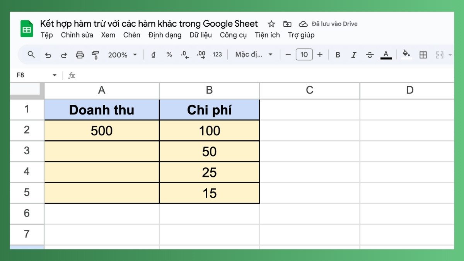Click the Google Sheets home logo
This screenshot has height=261, width=464.
[27, 29]
